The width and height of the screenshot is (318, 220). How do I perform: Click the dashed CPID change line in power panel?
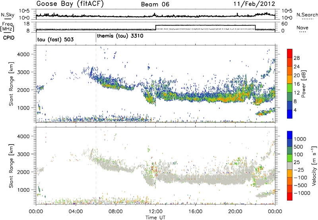[x=96, y=84]
